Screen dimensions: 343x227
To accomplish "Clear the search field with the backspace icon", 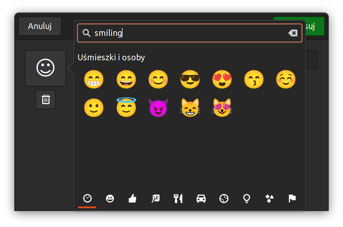I will point(293,33).
